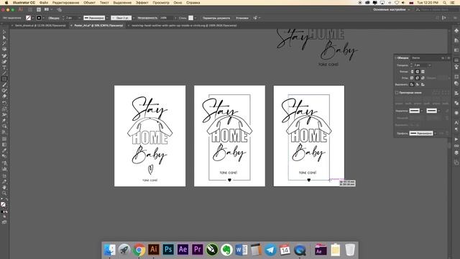This screenshot has width=460, height=259.
Task: Align stroke to center
Action: tap(412, 84)
